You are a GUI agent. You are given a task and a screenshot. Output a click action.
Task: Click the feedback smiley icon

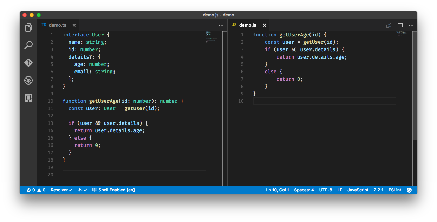click(x=409, y=190)
